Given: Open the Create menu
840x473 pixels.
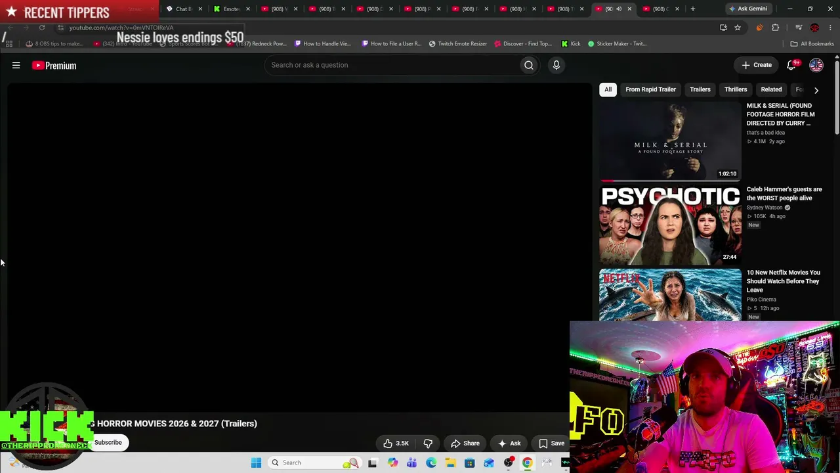Looking at the screenshot, I should pyautogui.click(x=757, y=65).
